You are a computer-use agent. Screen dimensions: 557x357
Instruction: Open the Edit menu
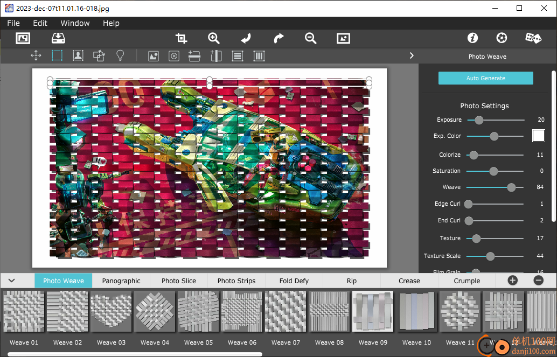(x=40, y=23)
